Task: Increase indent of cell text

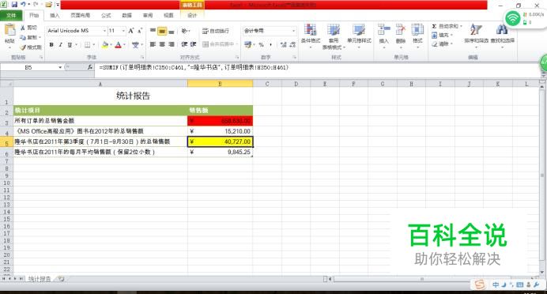Action: [193, 44]
